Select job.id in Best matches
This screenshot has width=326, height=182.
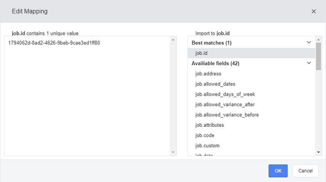coord(251,53)
